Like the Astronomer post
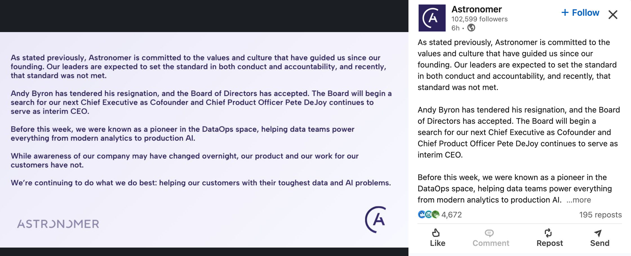631x256 pixels. pos(437,238)
